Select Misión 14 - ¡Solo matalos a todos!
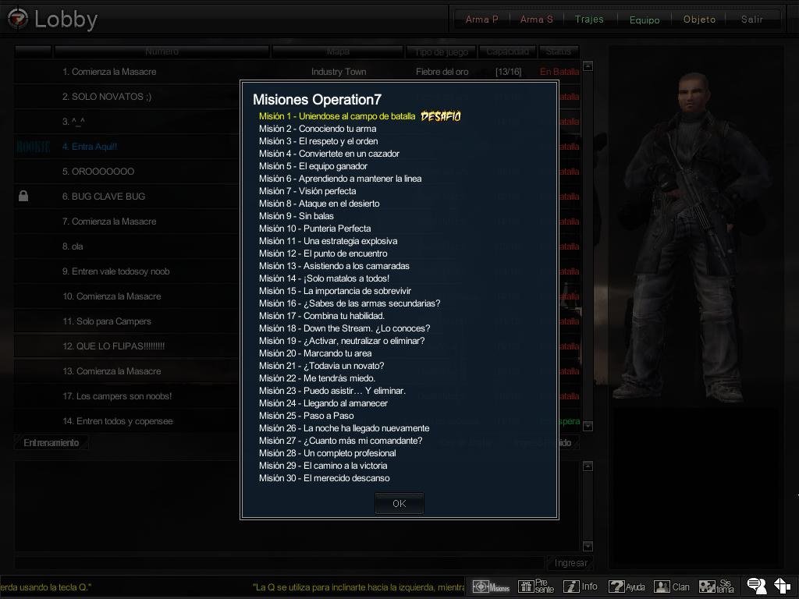799x599 pixels. (x=324, y=278)
